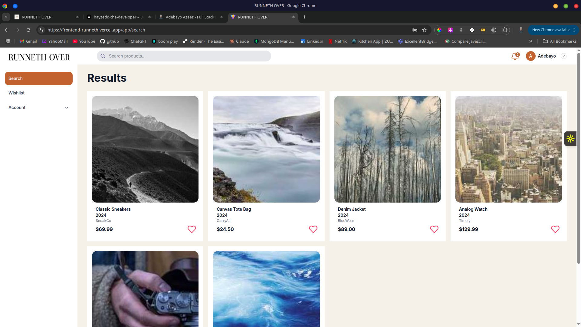Click the RUNNETH OVER logo

click(39, 57)
